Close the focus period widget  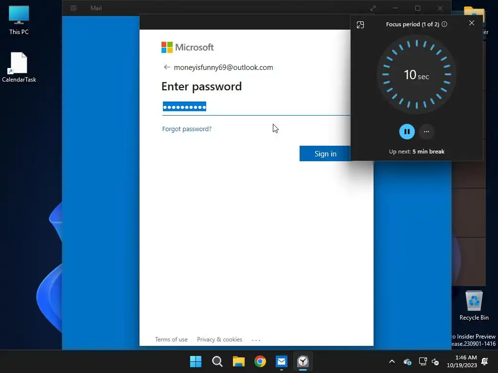click(472, 23)
